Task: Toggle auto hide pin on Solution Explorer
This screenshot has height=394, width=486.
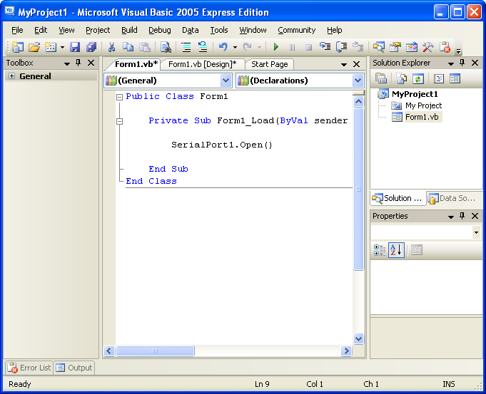Action: [462, 63]
